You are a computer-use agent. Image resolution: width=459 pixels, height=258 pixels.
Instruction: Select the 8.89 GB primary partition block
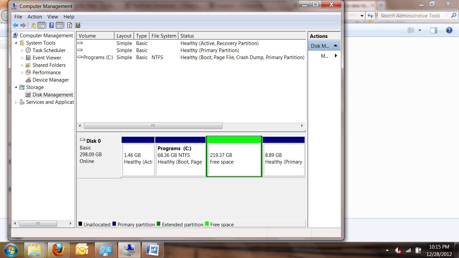(x=284, y=156)
